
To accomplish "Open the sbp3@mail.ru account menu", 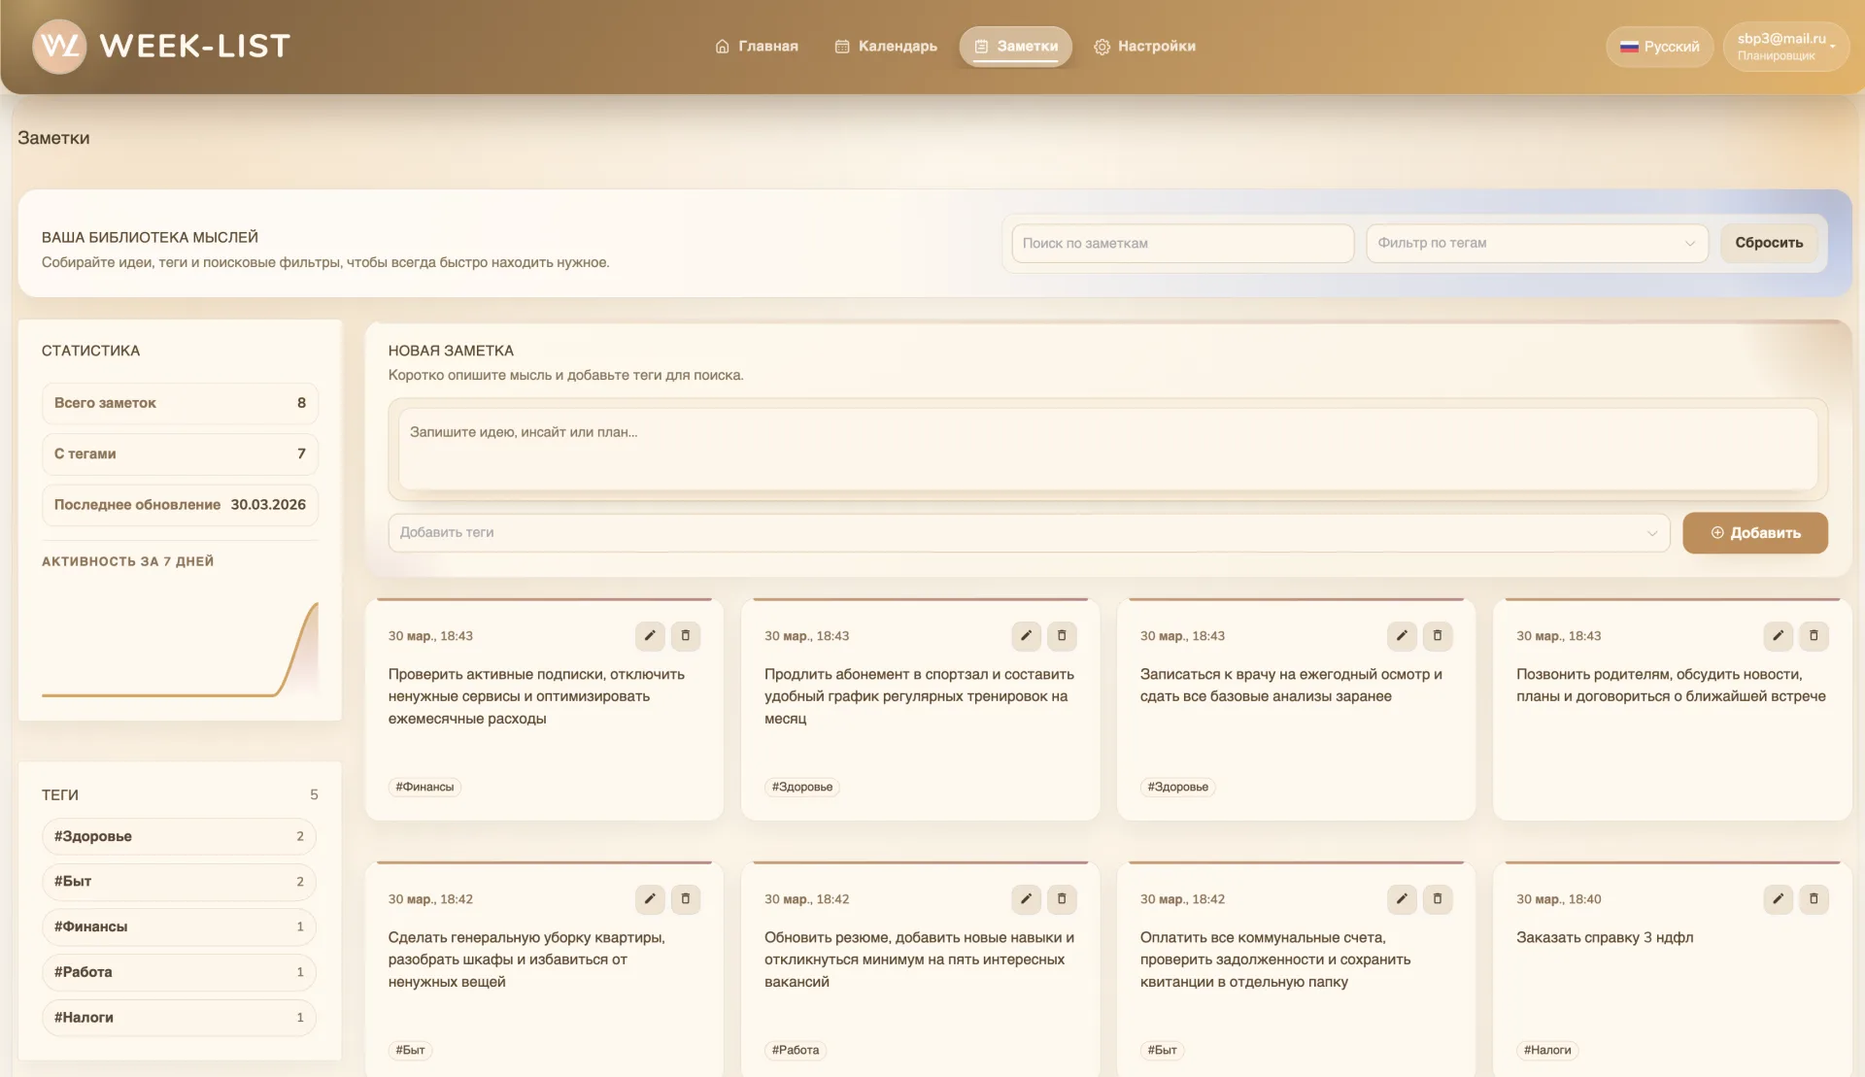I will click(x=1784, y=47).
